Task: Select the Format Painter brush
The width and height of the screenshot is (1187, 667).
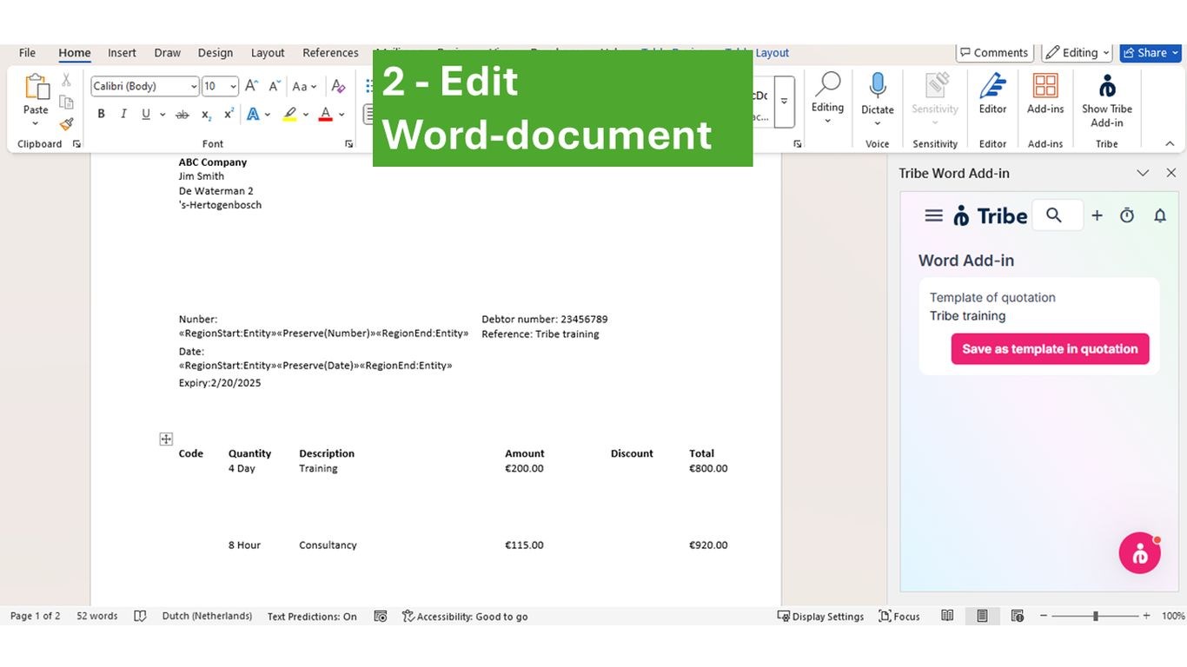Action: [x=66, y=123]
